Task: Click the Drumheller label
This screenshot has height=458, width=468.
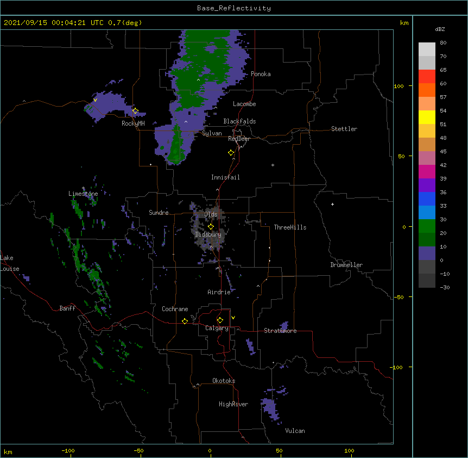Action: [346, 265]
